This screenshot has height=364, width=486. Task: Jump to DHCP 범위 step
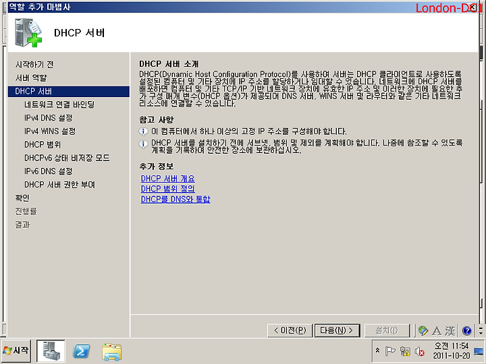pyautogui.click(x=43, y=144)
